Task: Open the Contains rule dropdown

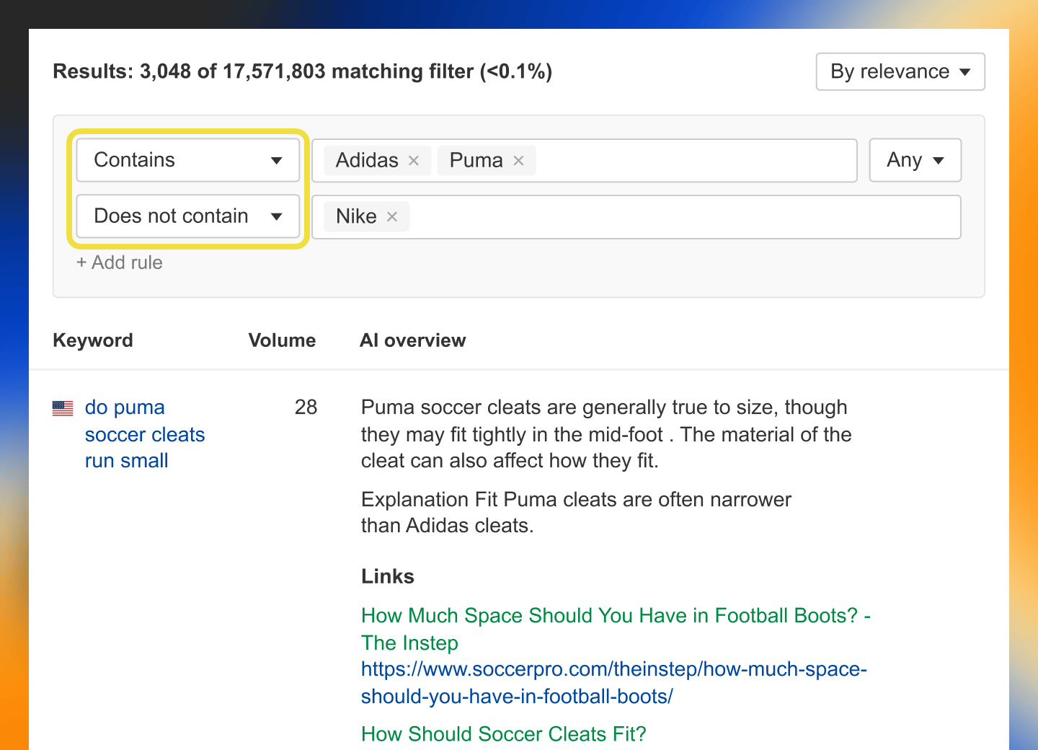Action: click(188, 160)
